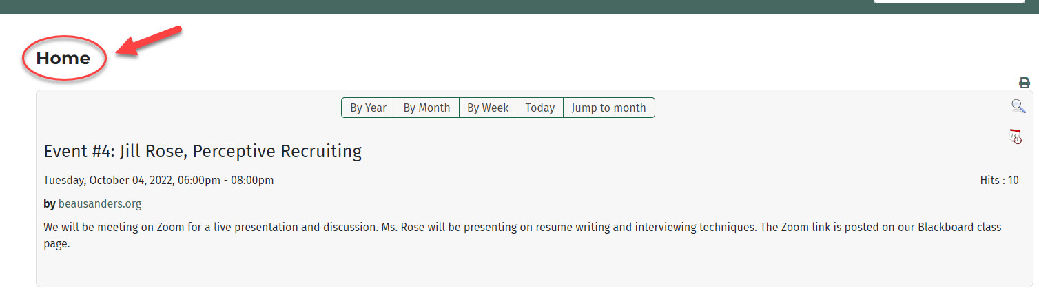Switch to By Year view
Viewport: 1039px width, 293px height.
click(x=368, y=108)
